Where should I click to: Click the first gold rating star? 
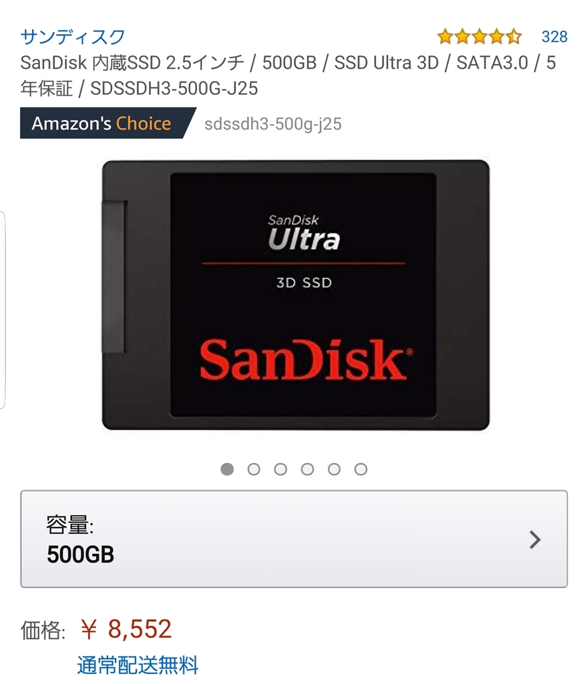point(445,37)
